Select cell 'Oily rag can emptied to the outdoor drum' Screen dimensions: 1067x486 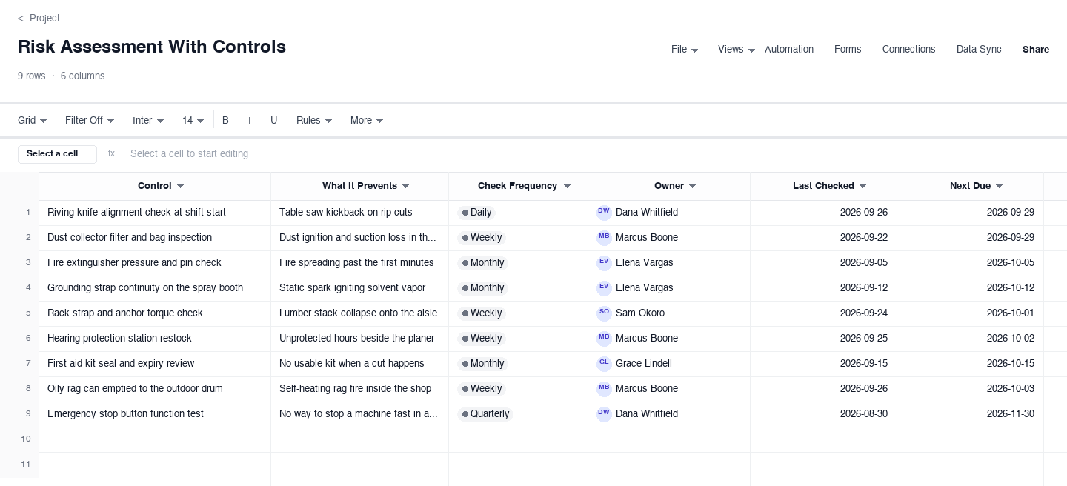tap(155, 389)
